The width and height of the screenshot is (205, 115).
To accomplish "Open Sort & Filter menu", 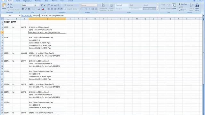I will [x=192, y=7].
